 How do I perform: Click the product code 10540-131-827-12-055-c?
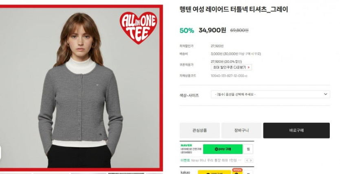click(229, 76)
